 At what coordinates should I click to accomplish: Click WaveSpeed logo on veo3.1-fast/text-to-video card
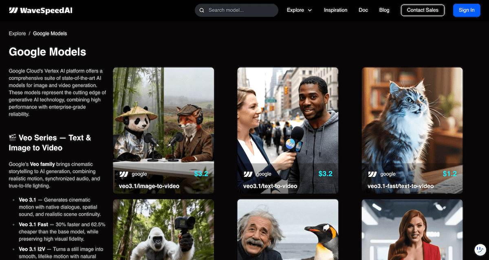coord(372,174)
